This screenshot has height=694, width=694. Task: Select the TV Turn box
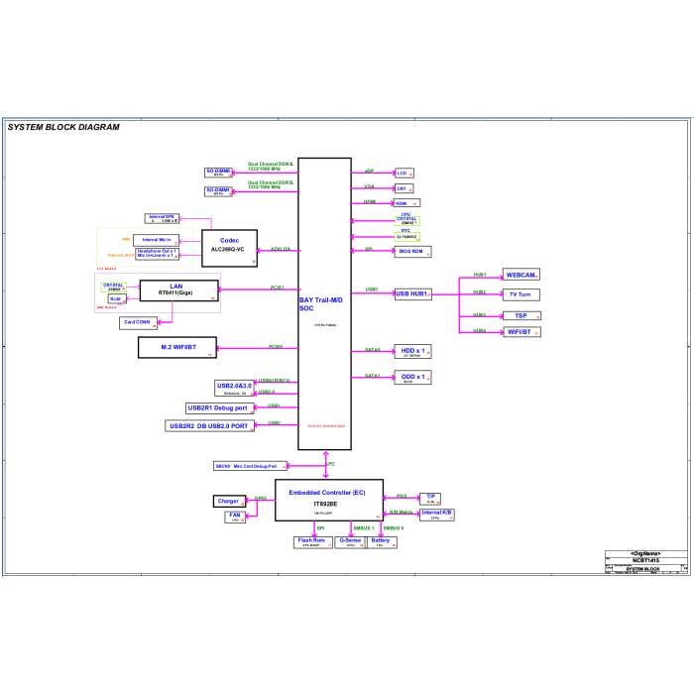coord(520,294)
